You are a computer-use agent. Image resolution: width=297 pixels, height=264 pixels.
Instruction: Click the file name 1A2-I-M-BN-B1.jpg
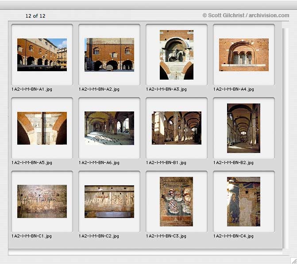tap(166, 163)
